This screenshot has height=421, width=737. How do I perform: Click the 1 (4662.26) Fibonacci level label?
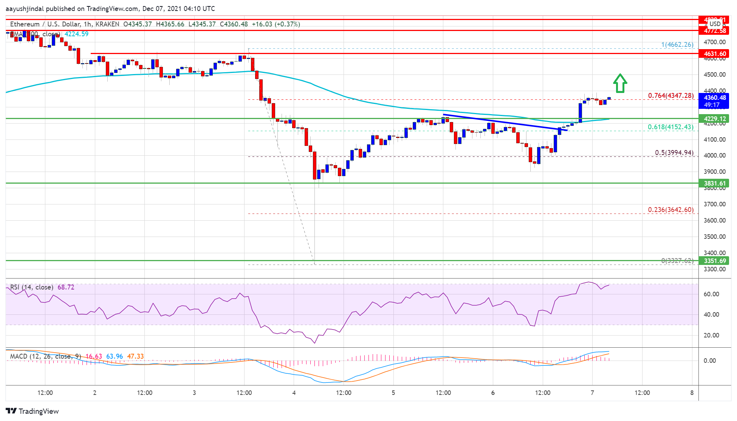pos(677,45)
